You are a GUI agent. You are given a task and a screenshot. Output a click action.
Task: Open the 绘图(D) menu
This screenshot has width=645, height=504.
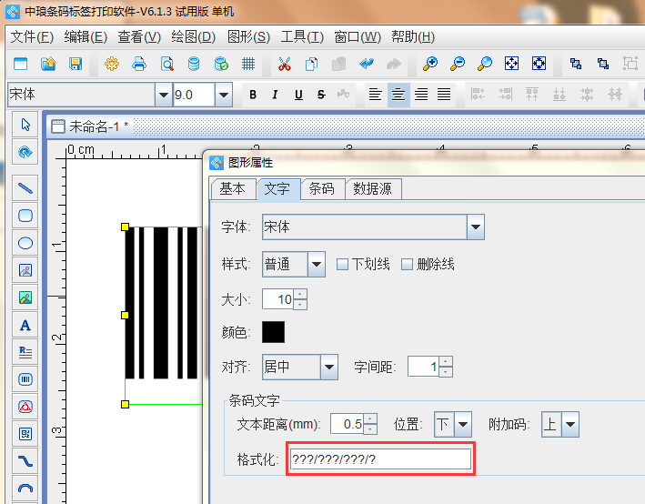tap(193, 36)
